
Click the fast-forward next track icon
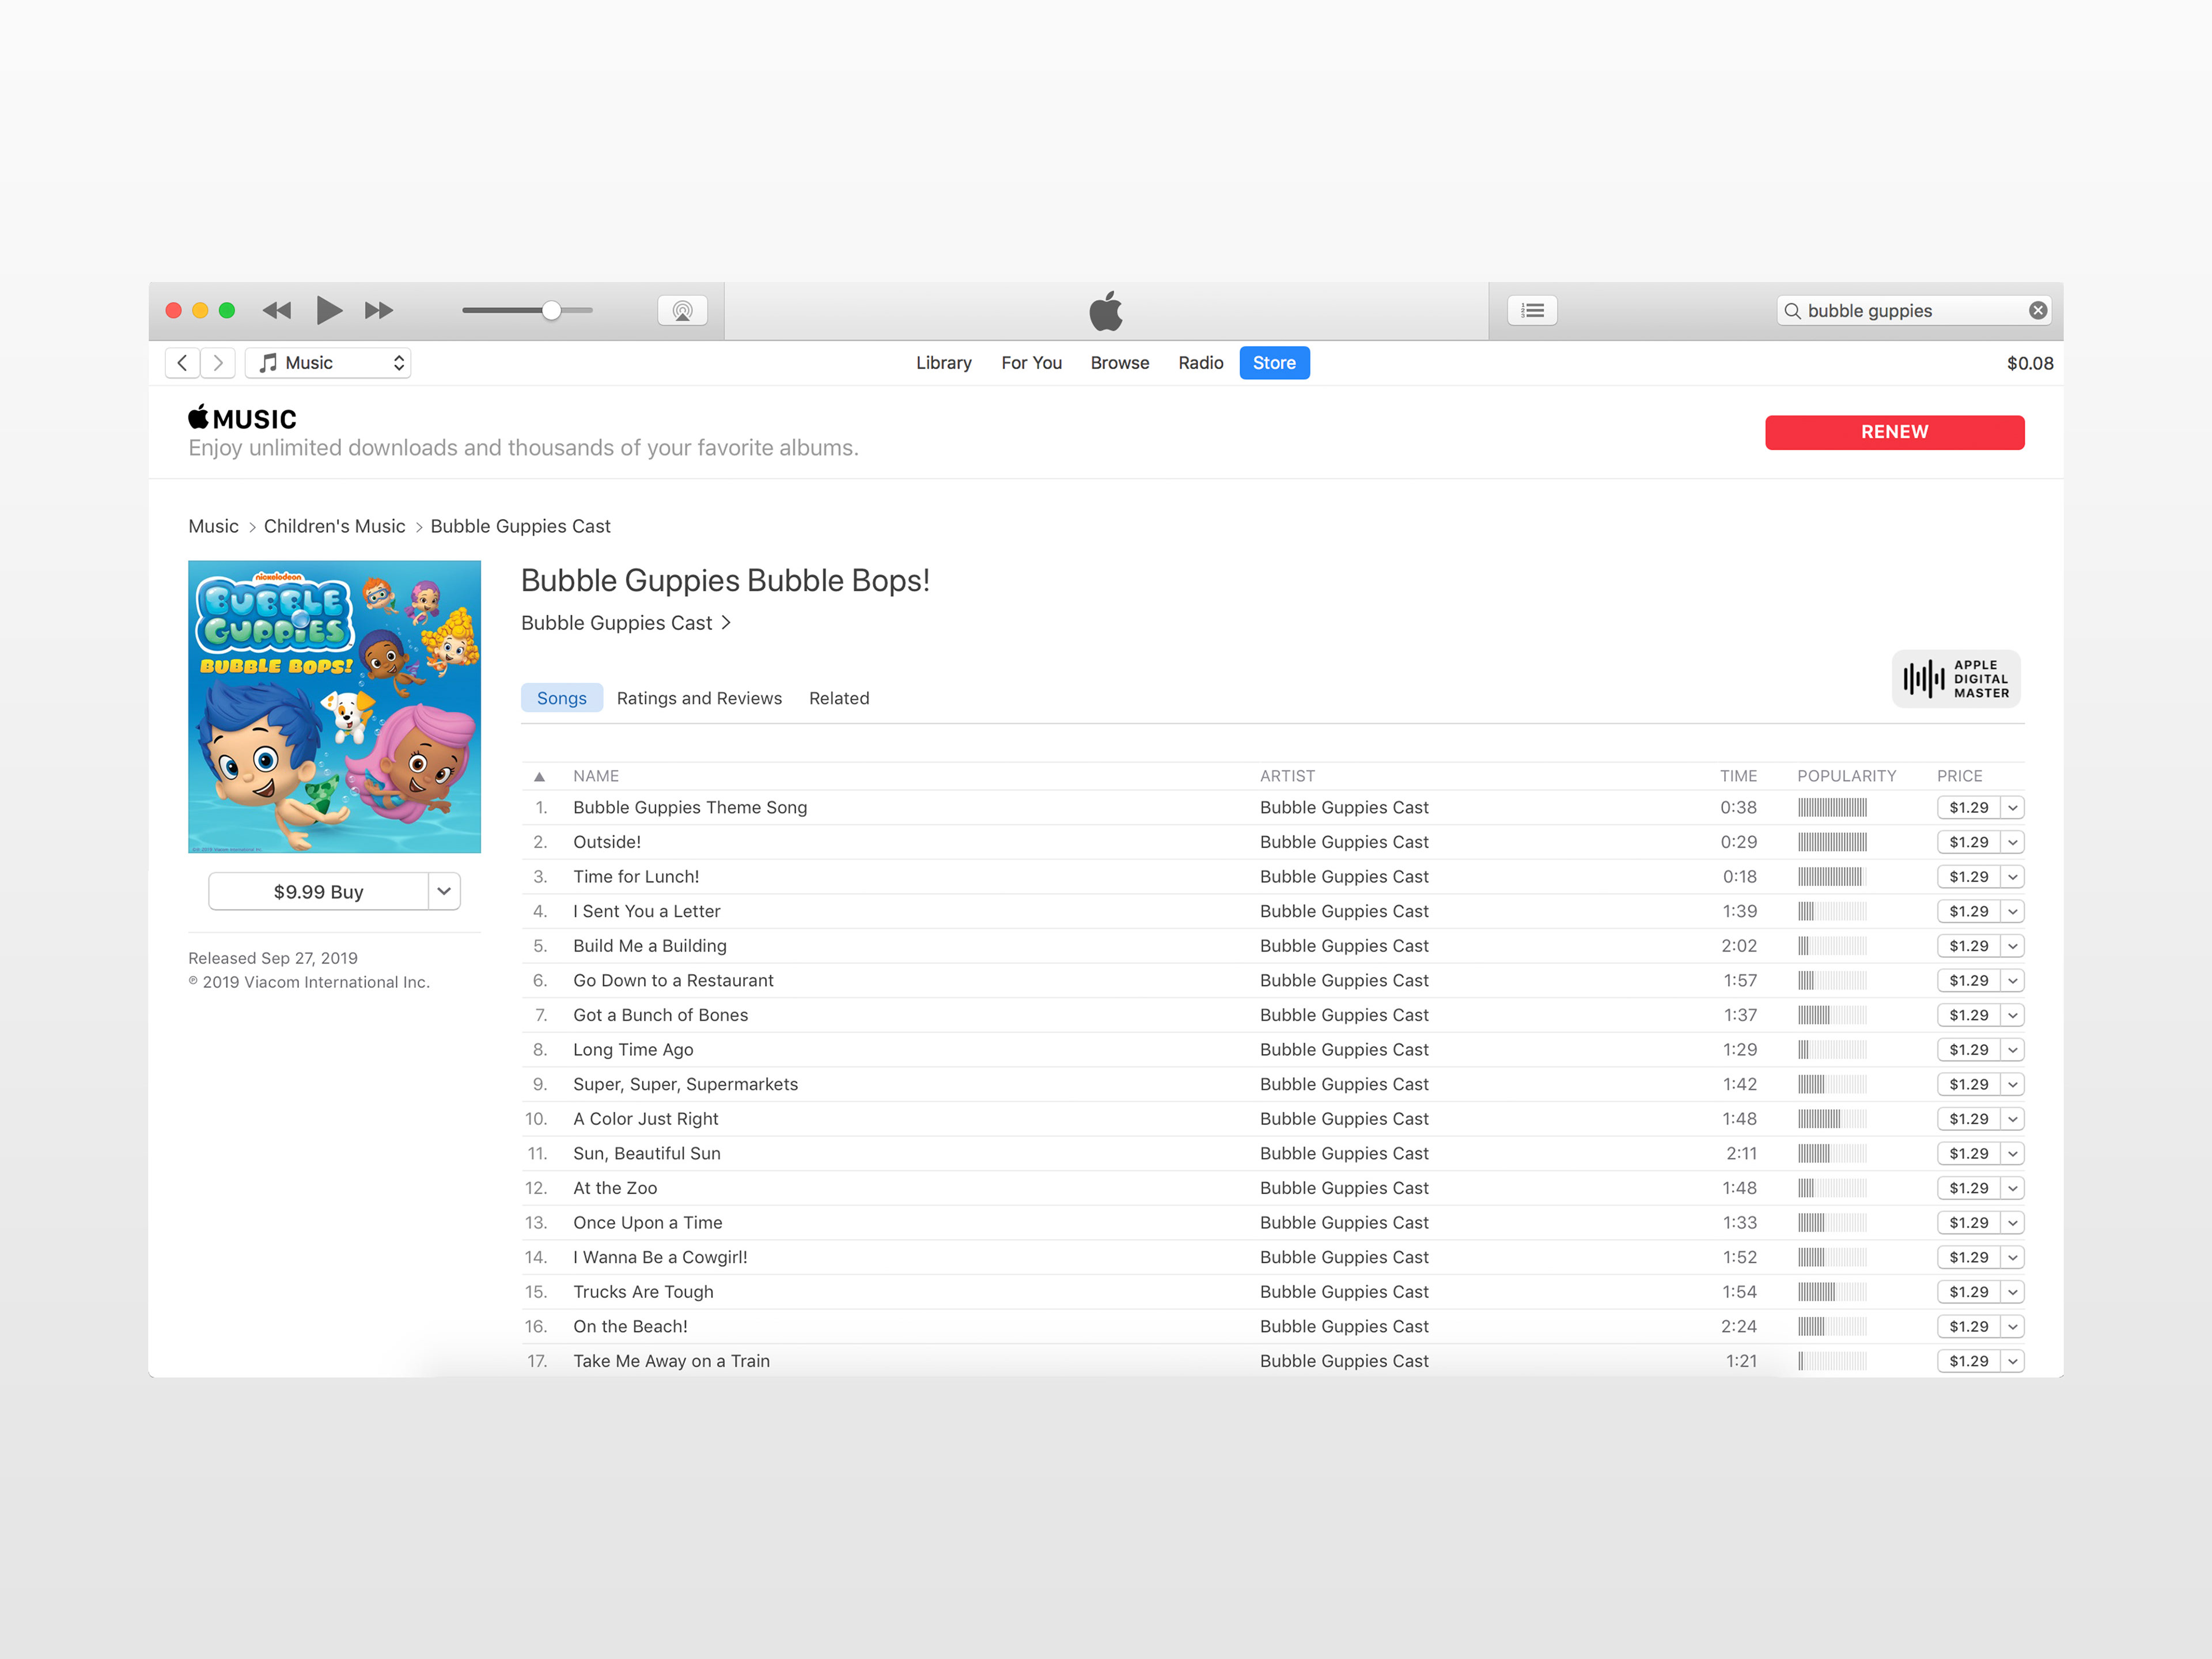[x=378, y=310]
